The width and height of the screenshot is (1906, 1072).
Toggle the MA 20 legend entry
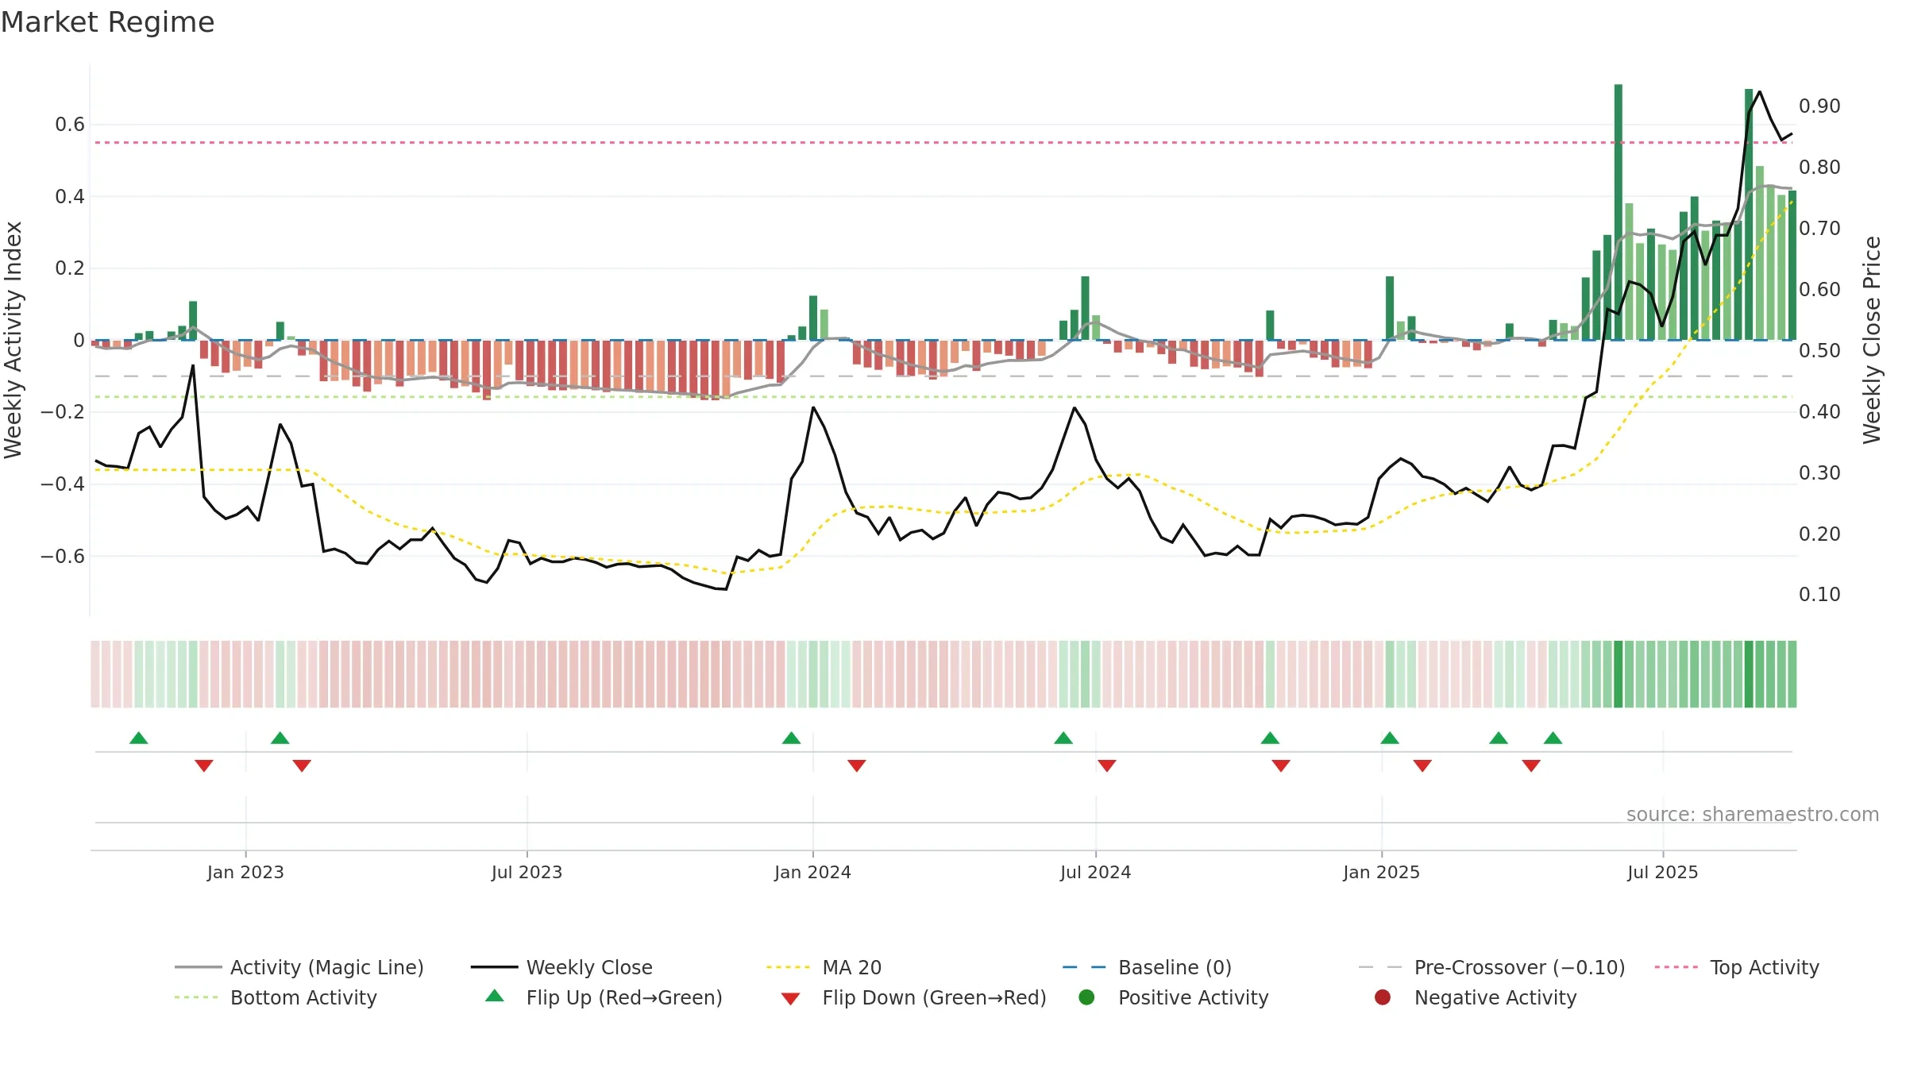click(824, 967)
